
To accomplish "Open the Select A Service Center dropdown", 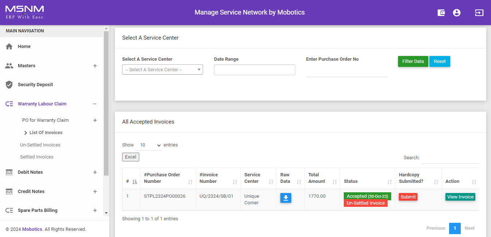I will pyautogui.click(x=162, y=69).
